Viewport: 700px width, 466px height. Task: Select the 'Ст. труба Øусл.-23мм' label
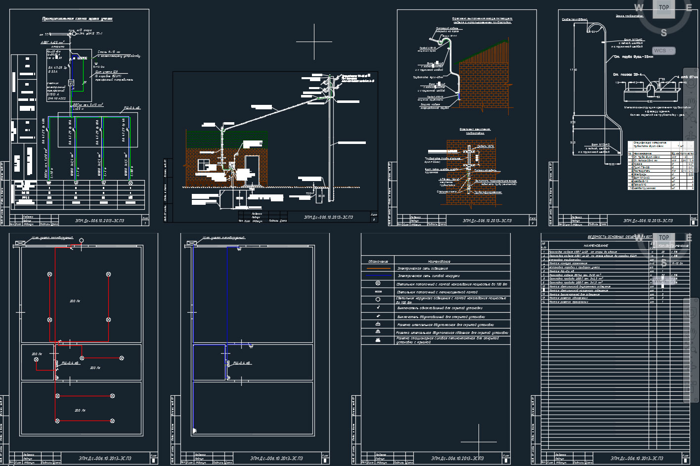[x=633, y=56]
